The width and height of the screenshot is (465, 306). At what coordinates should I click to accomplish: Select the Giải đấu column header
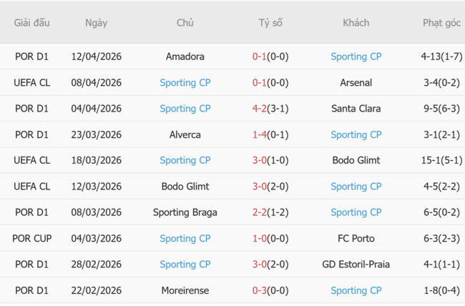click(32, 23)
